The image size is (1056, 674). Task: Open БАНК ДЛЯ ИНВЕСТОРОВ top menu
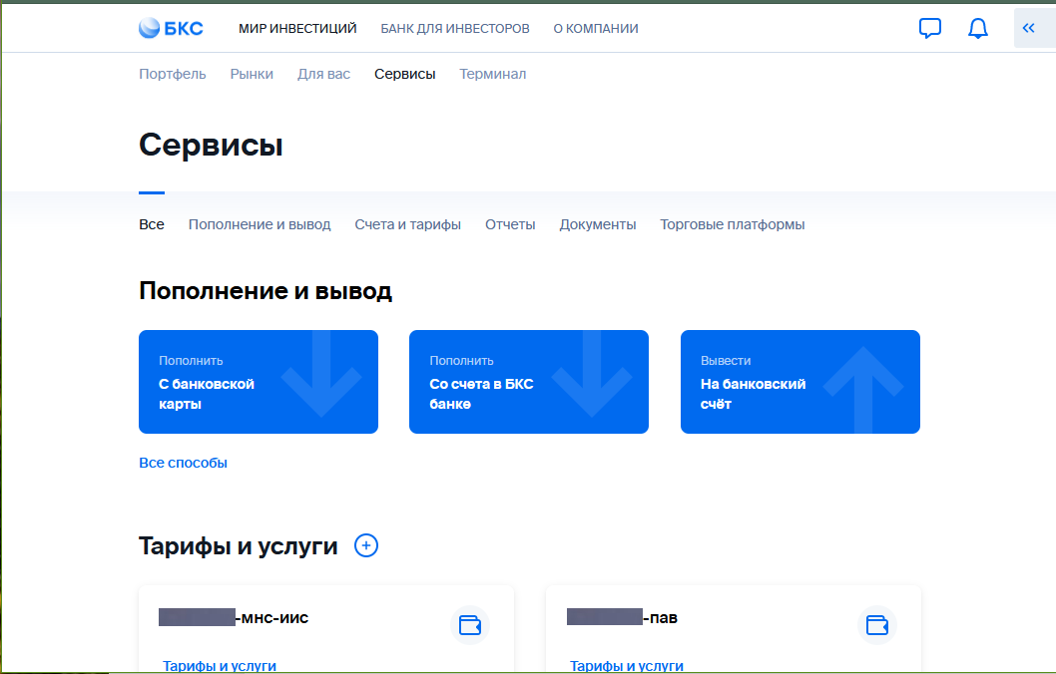pos(455,29)
